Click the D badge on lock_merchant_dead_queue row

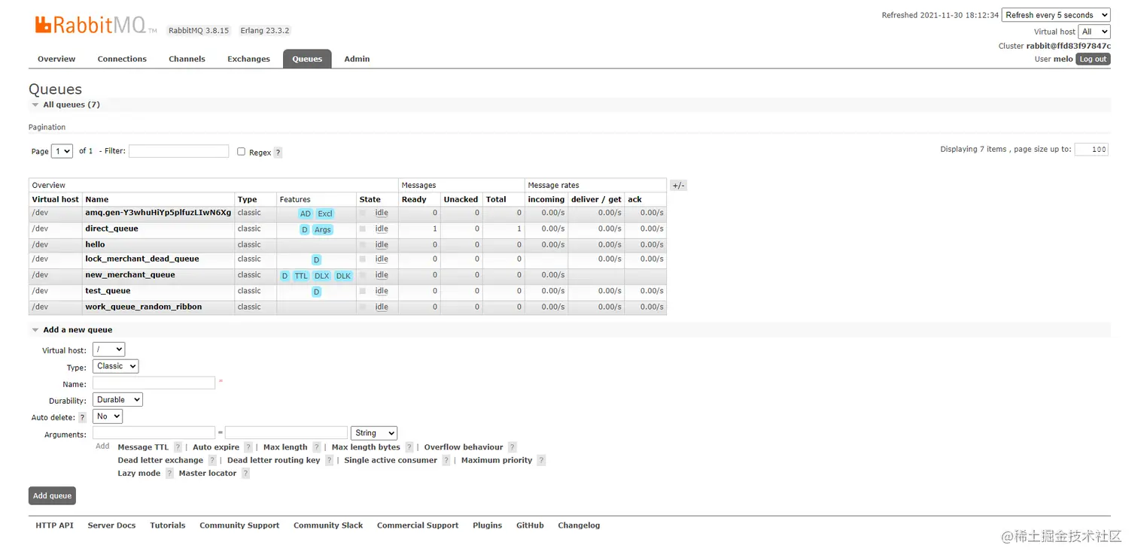tap(317, 260)
